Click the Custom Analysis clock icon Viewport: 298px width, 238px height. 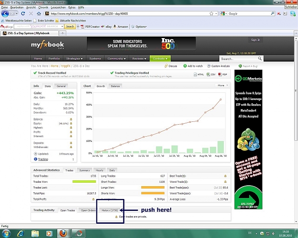click(x=209, y=66)
